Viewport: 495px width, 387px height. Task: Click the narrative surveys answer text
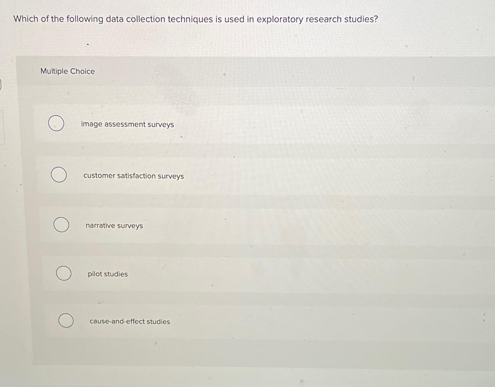pyautogui.click(x=114, y=226)
